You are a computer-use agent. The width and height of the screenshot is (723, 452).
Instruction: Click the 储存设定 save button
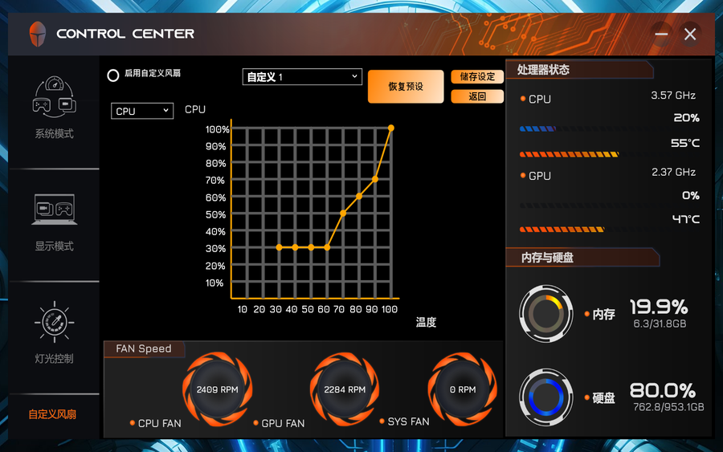click(477, 77)
